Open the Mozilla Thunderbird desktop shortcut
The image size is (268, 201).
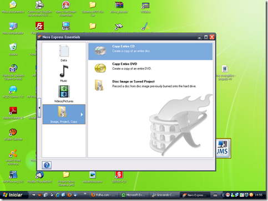[x=39, y=177]
